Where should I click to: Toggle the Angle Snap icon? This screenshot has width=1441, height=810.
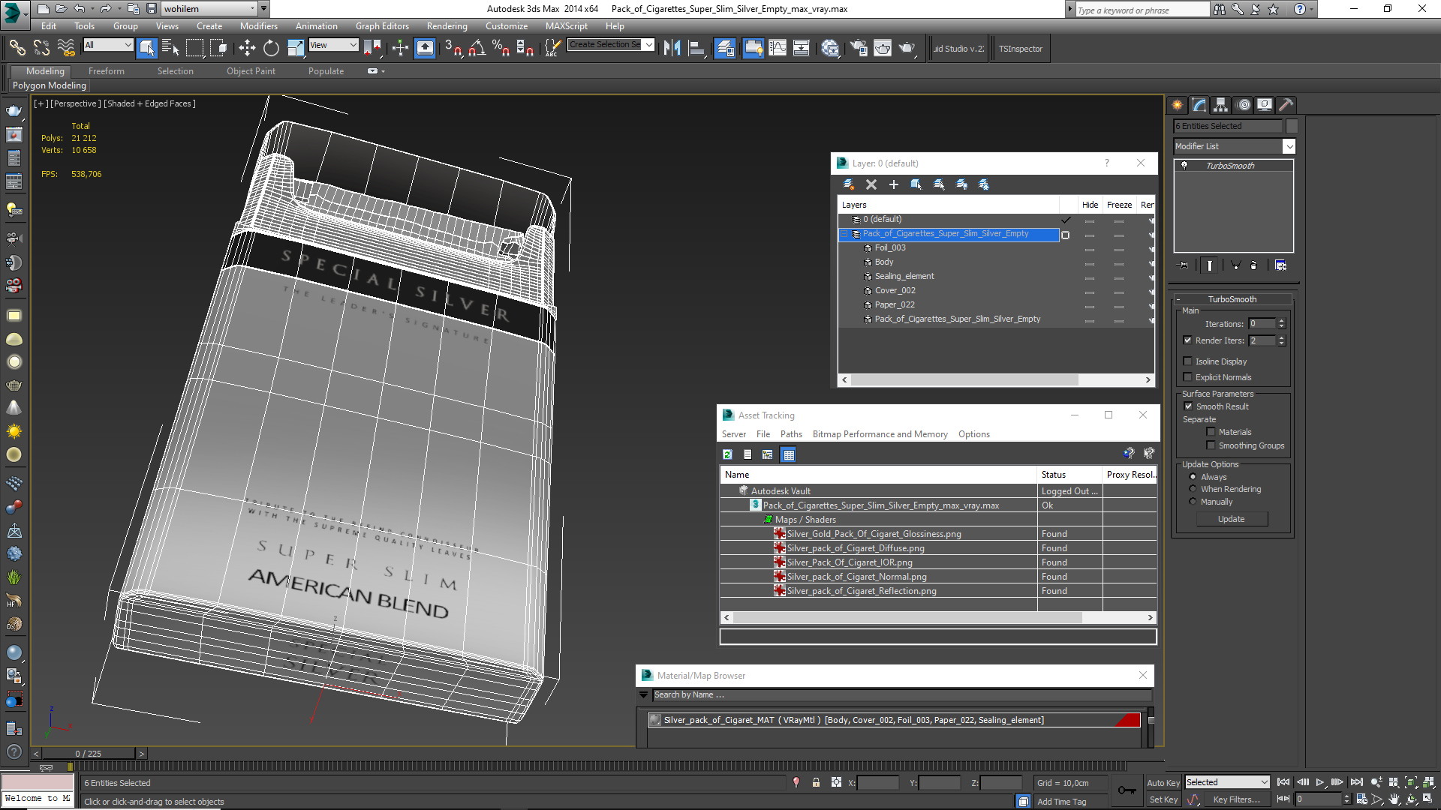click(477, 48)
